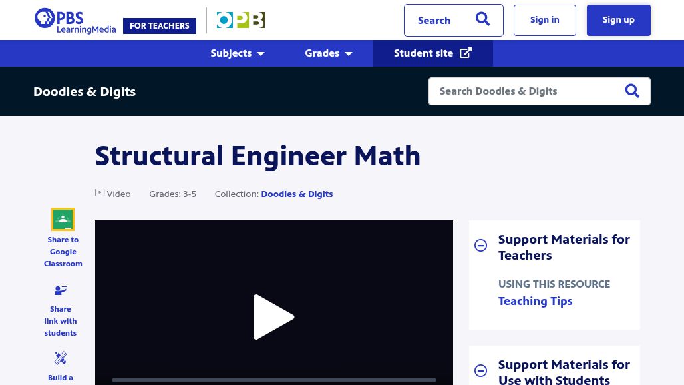Focus the Search Doodles & Digits field

point(539,91)
